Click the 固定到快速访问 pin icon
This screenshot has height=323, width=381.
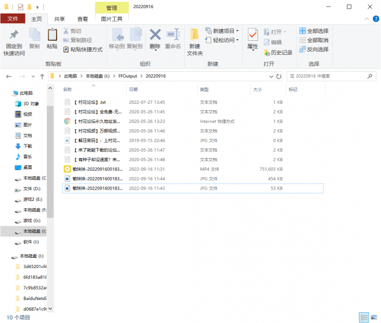click(14, 36)
